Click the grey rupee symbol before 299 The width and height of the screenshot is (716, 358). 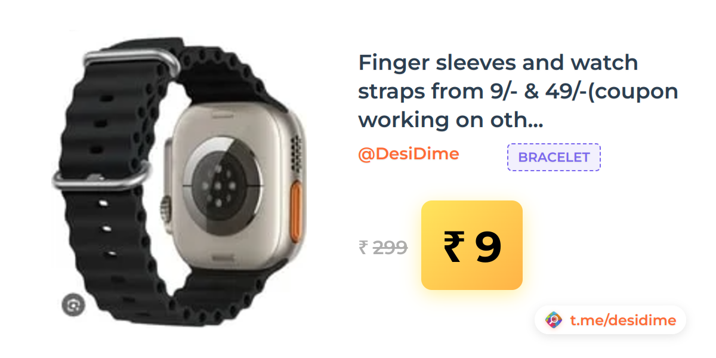tap(363, 247)
